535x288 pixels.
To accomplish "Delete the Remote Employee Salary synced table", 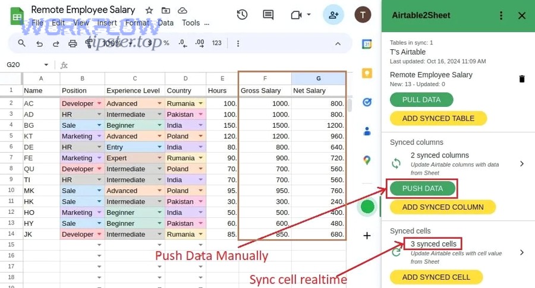I will [522, 79].
